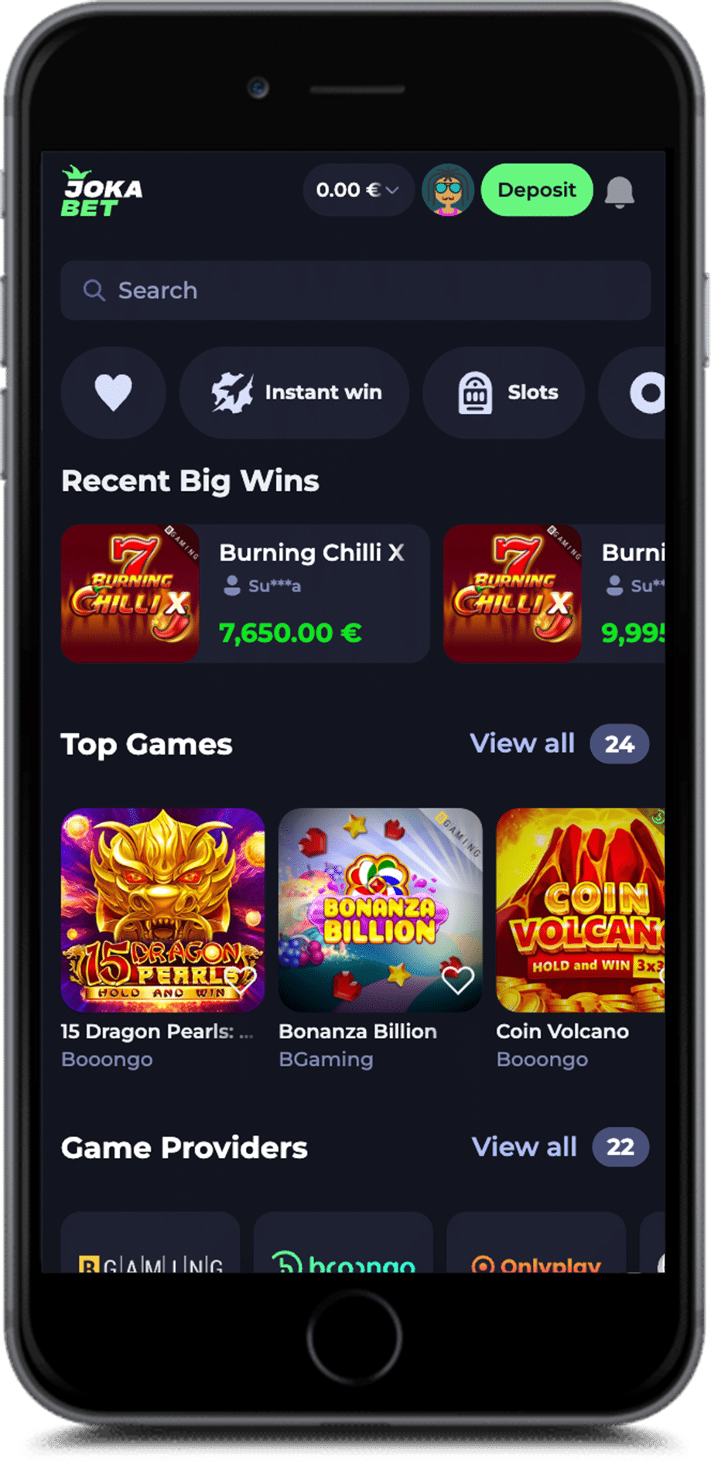This screenshot has width=711, height=1462.
Task: Tap the JokaBet logo
Action: pos(101,192)
